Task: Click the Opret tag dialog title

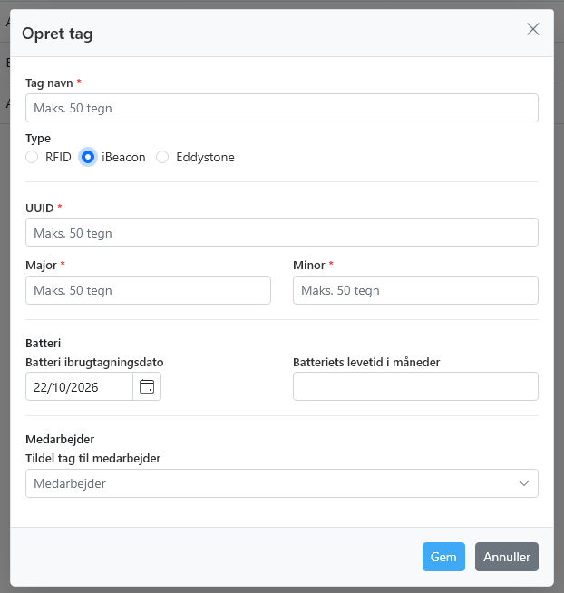Action: click(57, 34)
